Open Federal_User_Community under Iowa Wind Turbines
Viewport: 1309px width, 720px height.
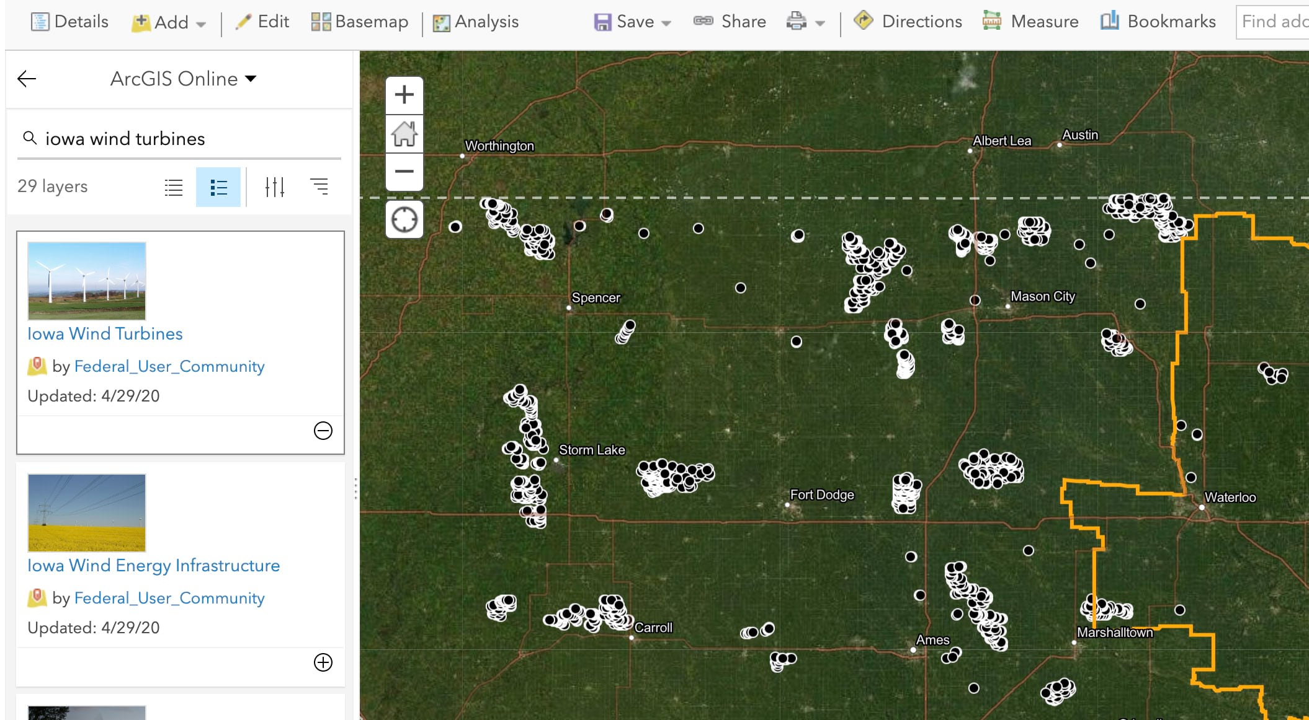point(169,366)
